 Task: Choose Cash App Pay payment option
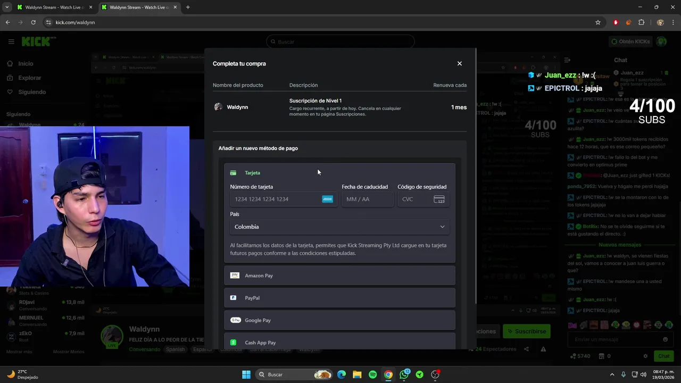339,343
